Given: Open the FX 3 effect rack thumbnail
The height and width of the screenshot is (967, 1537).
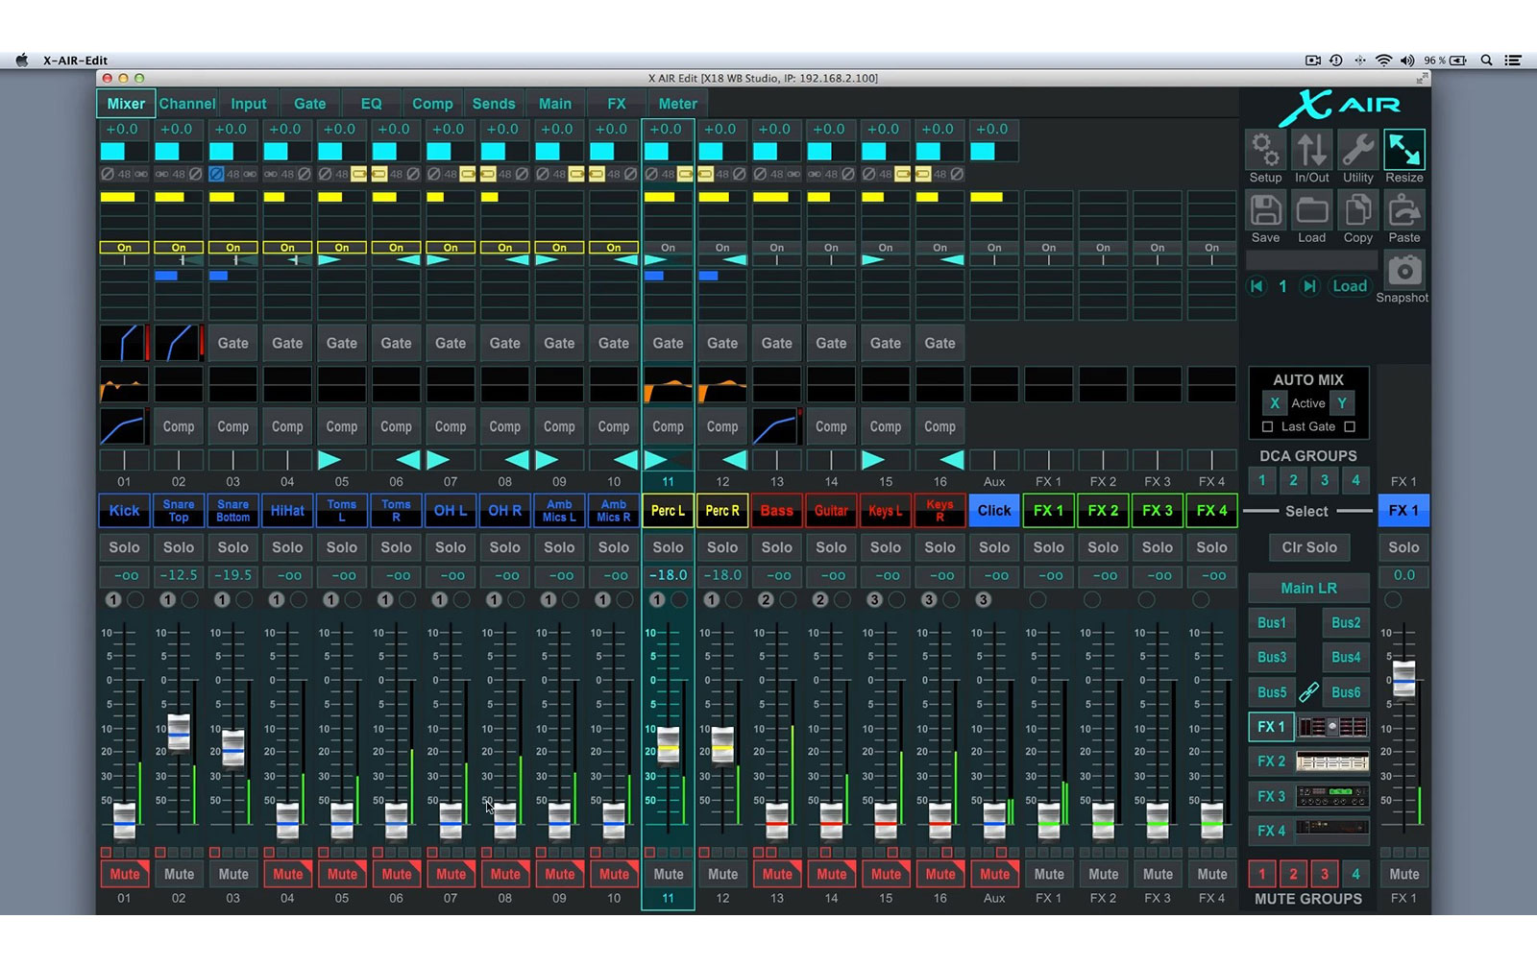Looking at the screenshot, I should tap(1332, 796).
